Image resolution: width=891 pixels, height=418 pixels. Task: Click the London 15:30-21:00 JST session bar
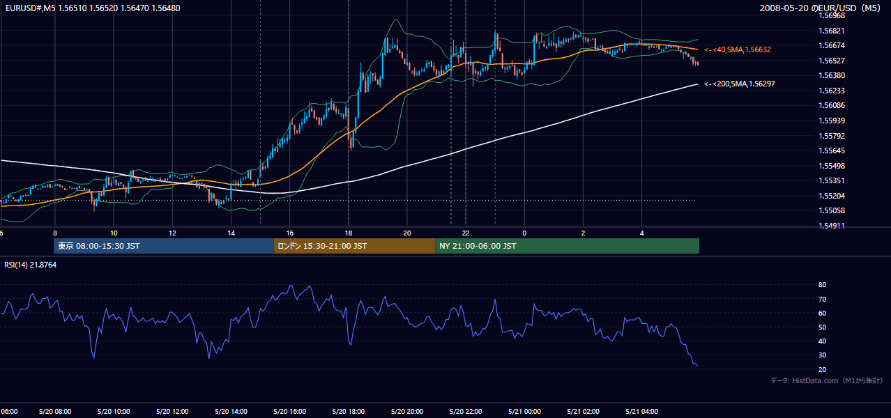tap(354, 246)
